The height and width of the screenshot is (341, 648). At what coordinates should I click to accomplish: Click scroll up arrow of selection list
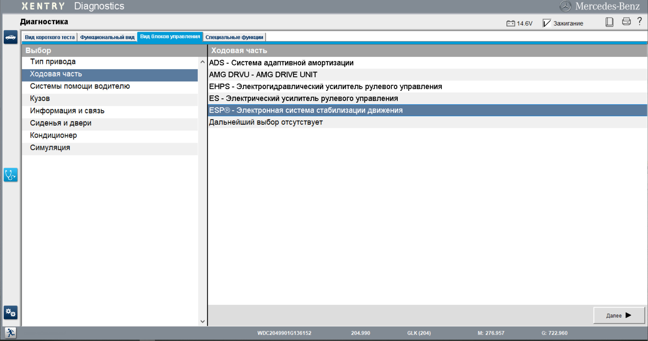pyautogui.click(x=203, y=62)
